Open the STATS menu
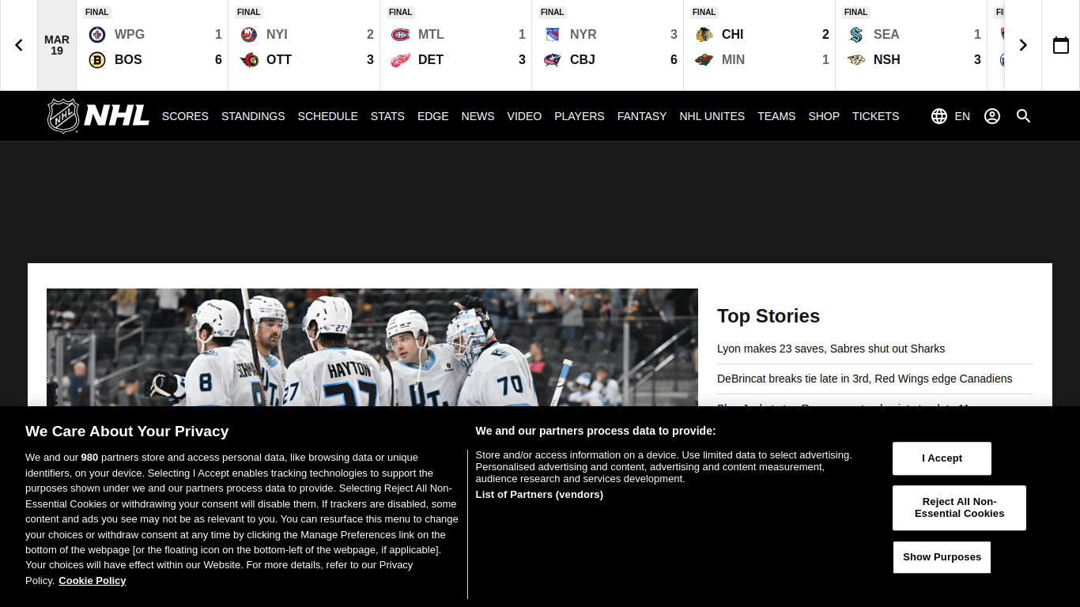Viewport: 1080px width, 607px height. tap(387, 116)
